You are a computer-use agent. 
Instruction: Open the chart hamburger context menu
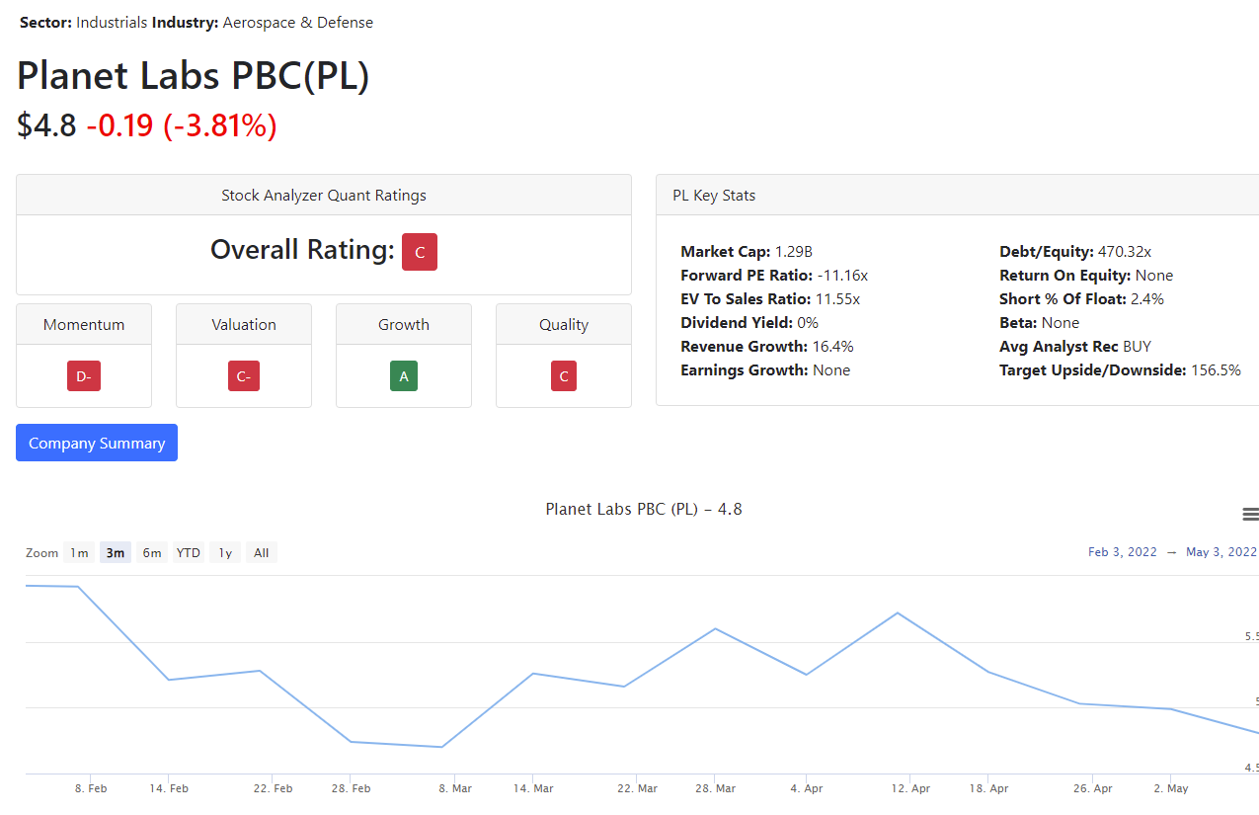pos(1250,514)
